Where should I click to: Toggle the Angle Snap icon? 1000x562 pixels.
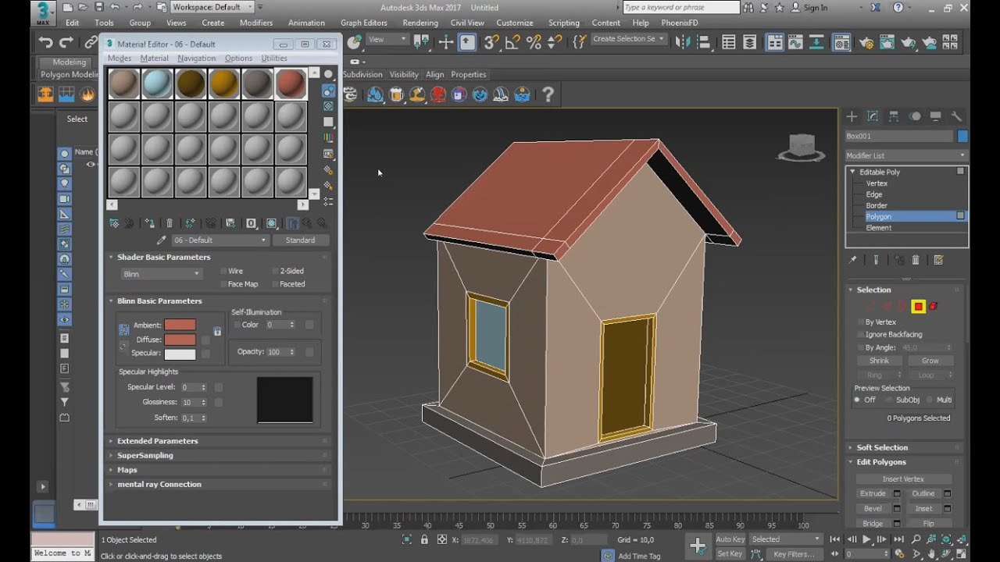pyautogui.click(x=514, y=42)
